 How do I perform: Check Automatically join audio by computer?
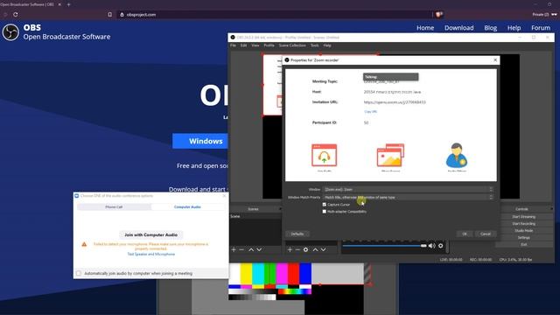[x=79, y=273]
